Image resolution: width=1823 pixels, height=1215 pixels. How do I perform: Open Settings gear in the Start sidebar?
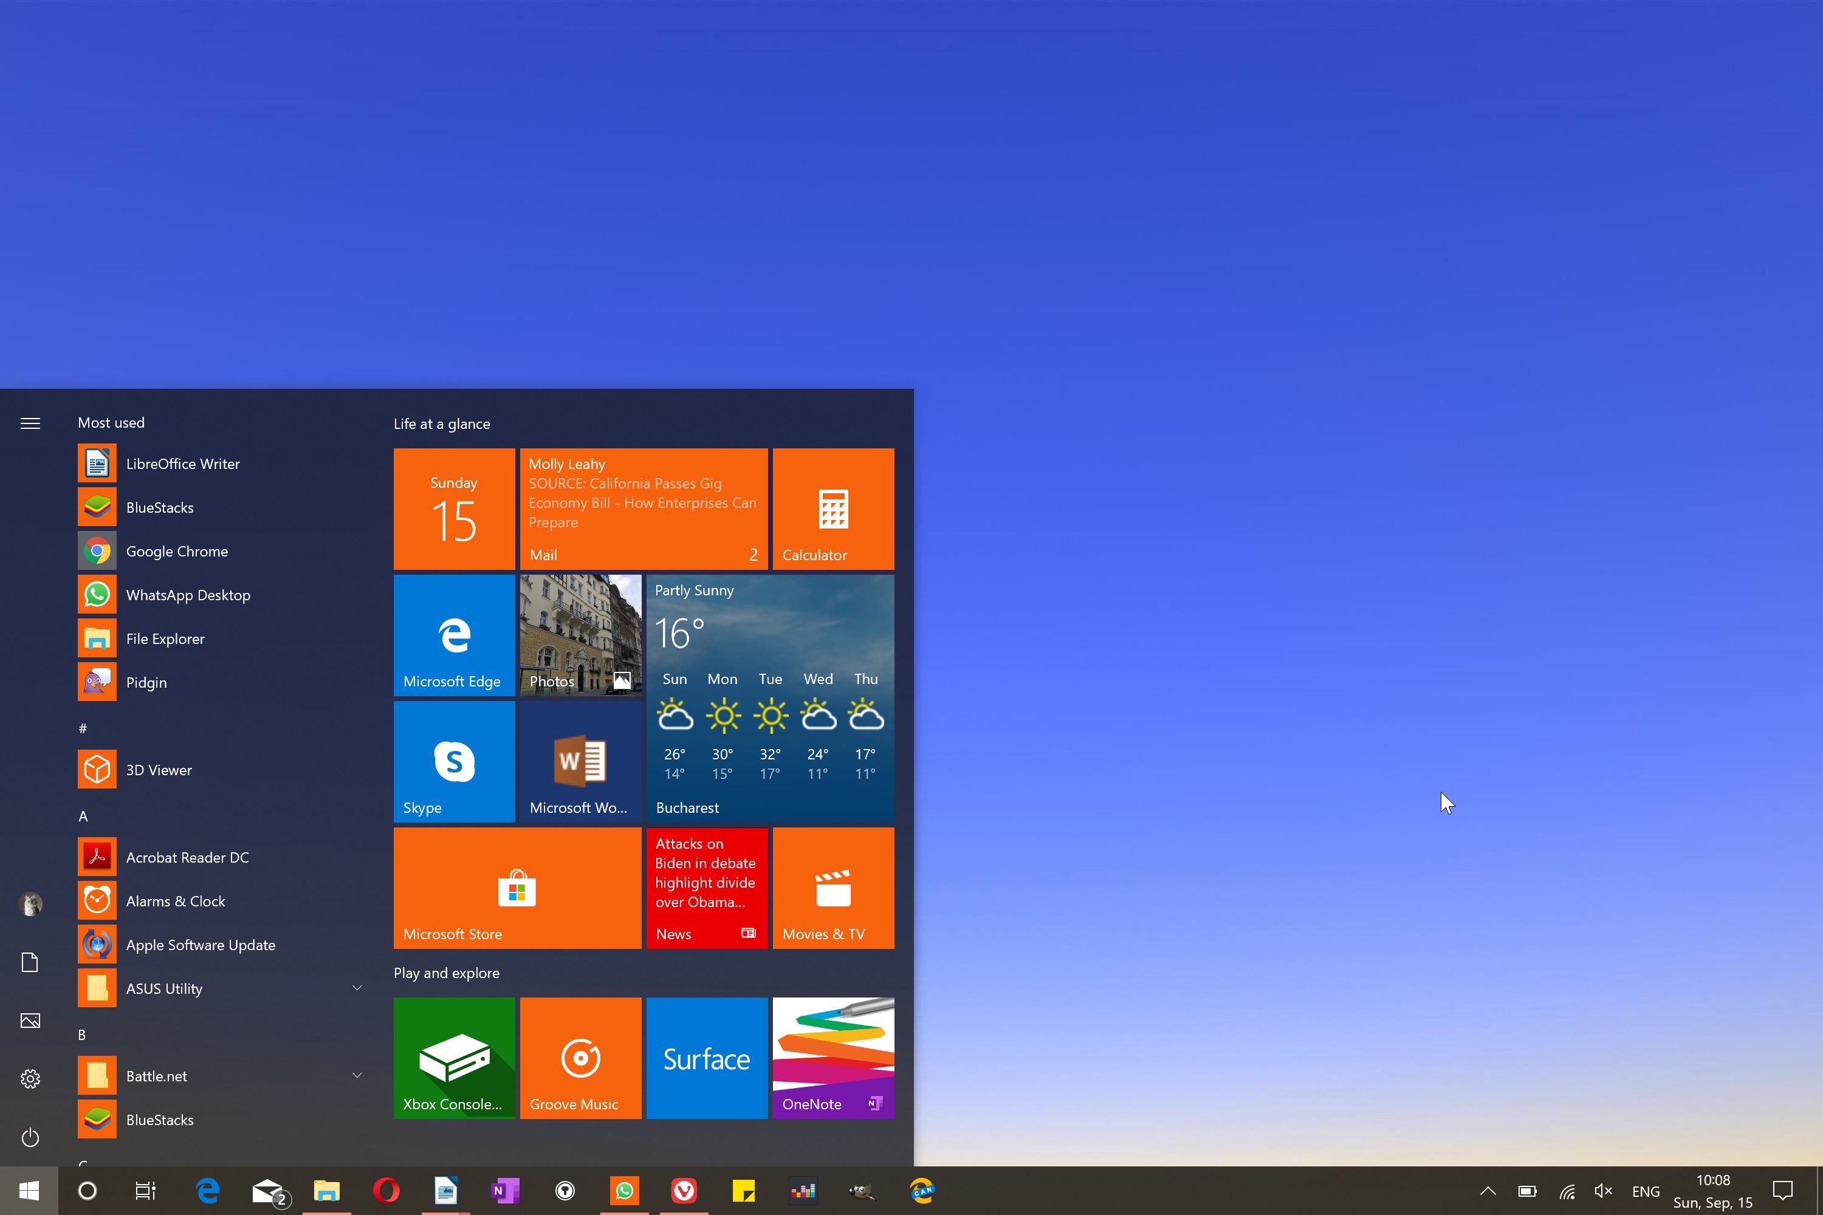[30, 1079]
